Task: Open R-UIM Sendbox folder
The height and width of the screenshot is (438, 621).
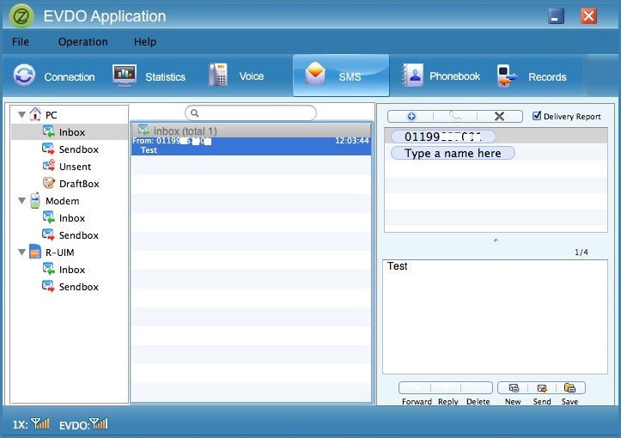Action: click(x=70, y=286)
